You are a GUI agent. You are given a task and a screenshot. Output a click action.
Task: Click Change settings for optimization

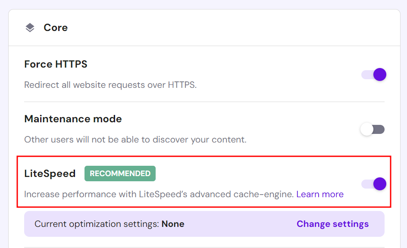(332, 224)
